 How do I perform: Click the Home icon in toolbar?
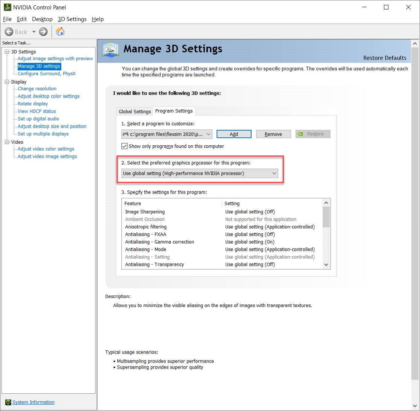click(x=60, y=32)
